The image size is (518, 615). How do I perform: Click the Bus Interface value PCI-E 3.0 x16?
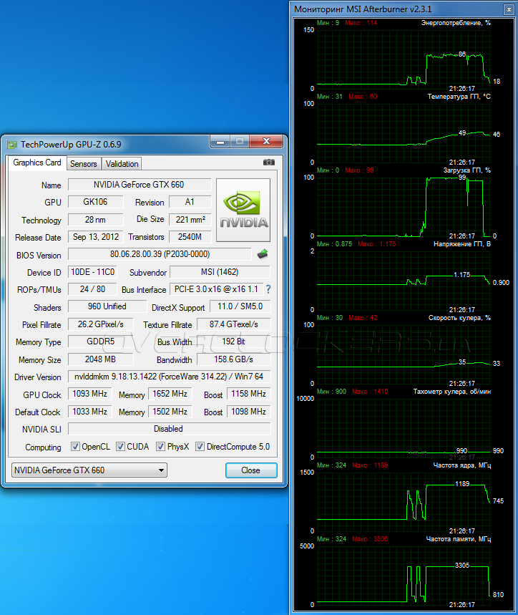coord(216,289)
